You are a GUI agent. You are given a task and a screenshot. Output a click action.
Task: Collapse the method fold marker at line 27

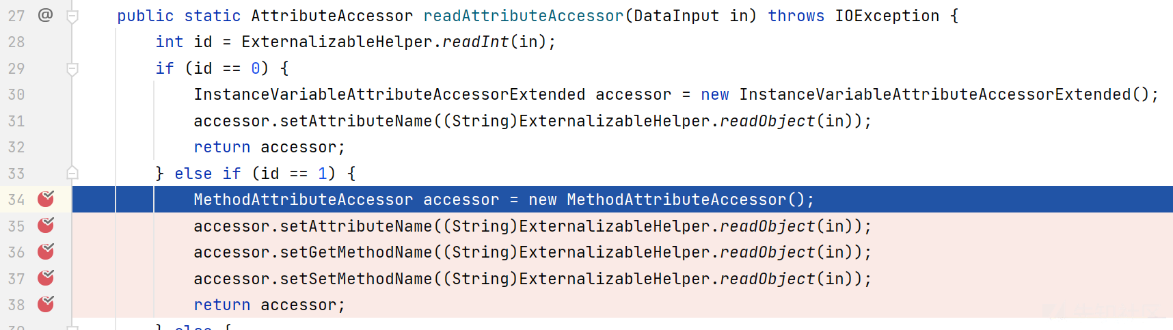tap(72, 16)
